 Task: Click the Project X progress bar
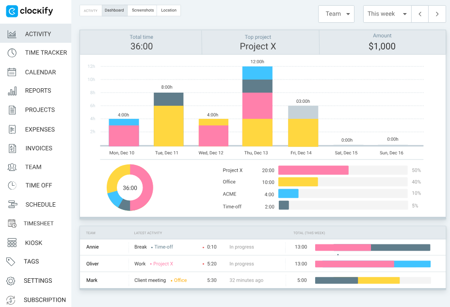pos(313,170)
